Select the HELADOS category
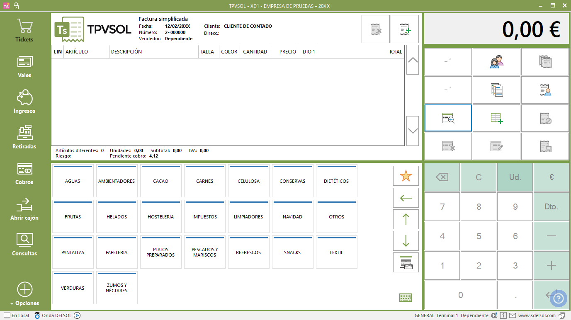Screen dimensions: 571x320 click(x=117, y=217)
